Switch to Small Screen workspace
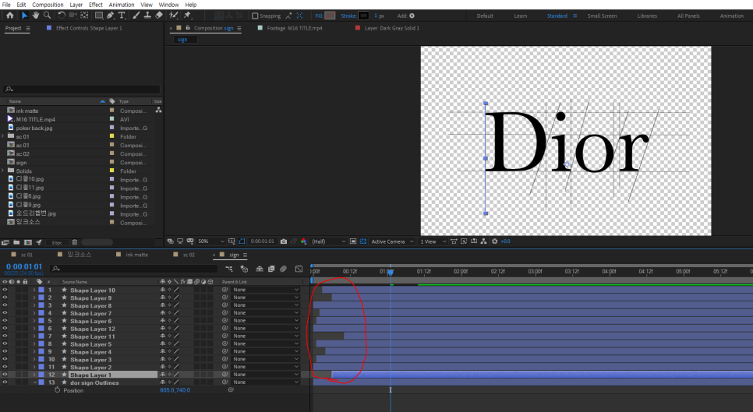The height and width of the screenshot is (412, 753). (x=602, y=16)
